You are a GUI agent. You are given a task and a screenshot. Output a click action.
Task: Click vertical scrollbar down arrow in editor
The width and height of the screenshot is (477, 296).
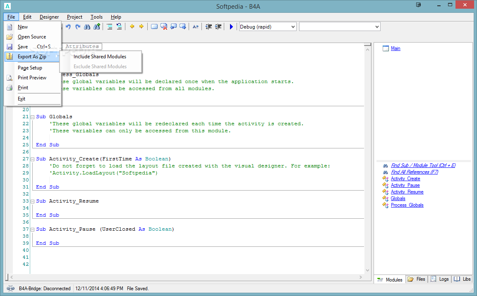coord(367,270)
